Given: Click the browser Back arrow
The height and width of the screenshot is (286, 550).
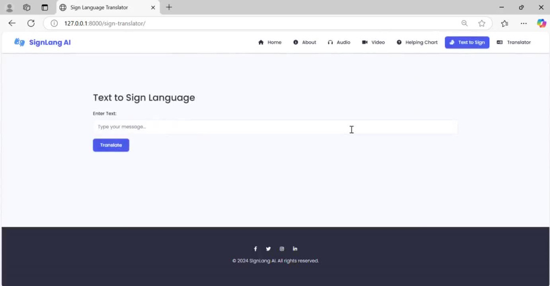Looking at the screenshot, I should 12,23.
